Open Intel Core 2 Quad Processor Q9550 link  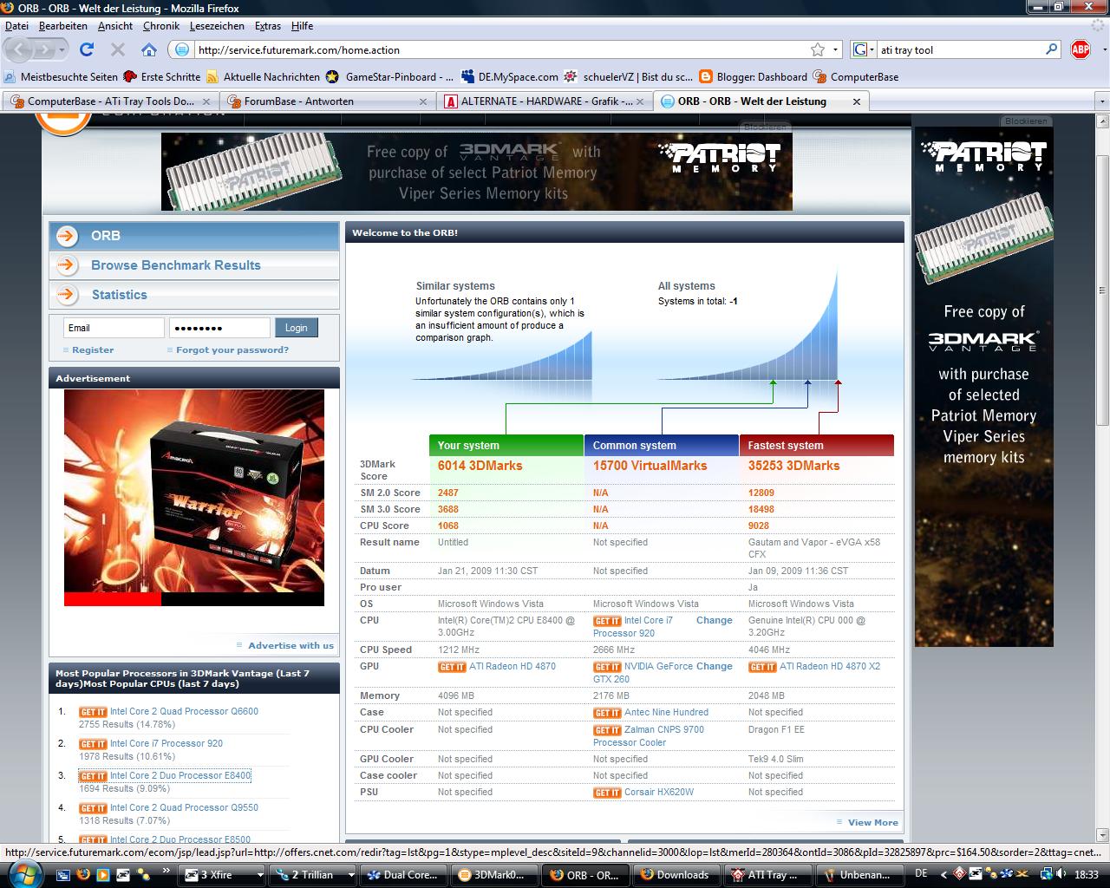pos(184,807)
